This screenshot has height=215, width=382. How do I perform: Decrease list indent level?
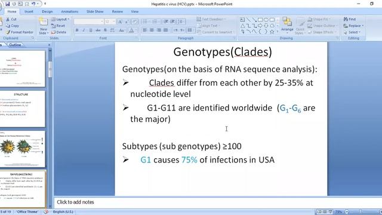[x=166, y=21]
